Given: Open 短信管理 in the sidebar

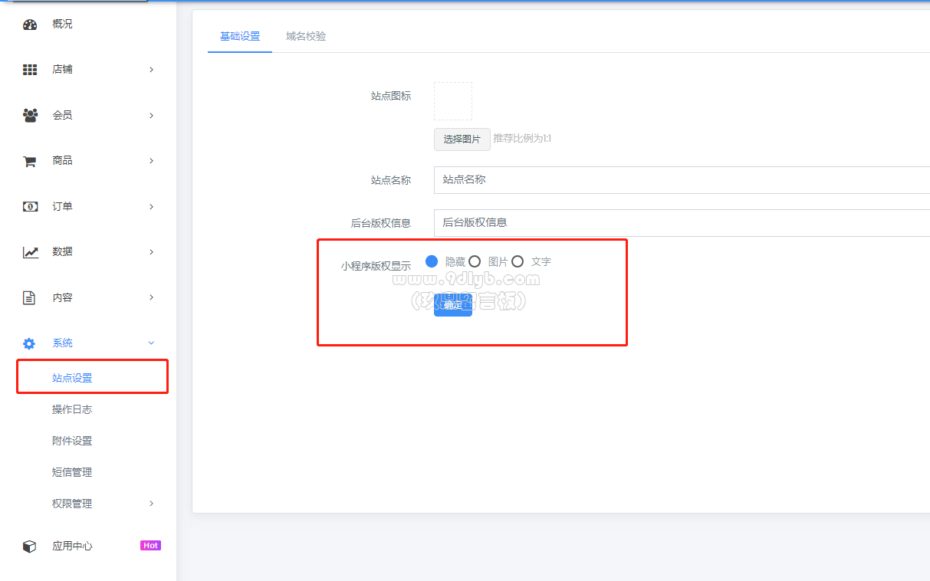Looking at the screenshot, I should tap(72, 472).
